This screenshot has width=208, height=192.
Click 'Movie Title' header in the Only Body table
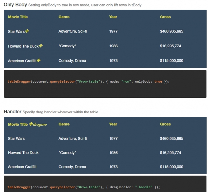click(x=18, y=17)
